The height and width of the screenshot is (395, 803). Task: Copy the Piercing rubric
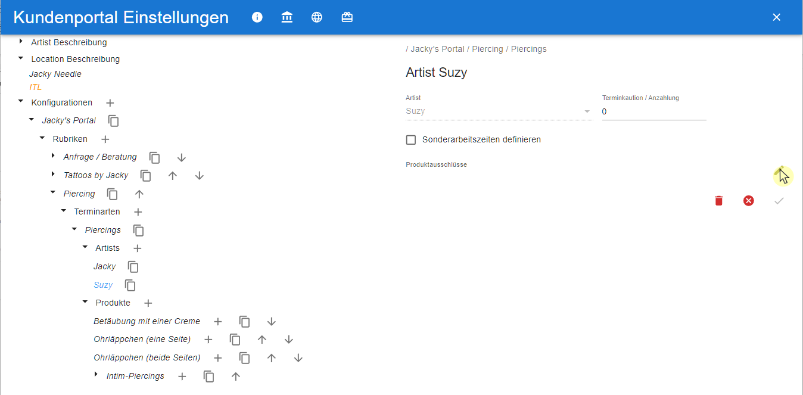[113, 194]
